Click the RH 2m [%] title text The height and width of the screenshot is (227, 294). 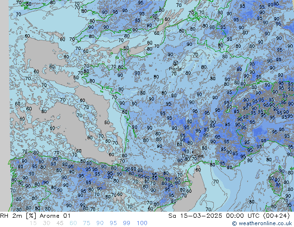(x=18, y=216)
